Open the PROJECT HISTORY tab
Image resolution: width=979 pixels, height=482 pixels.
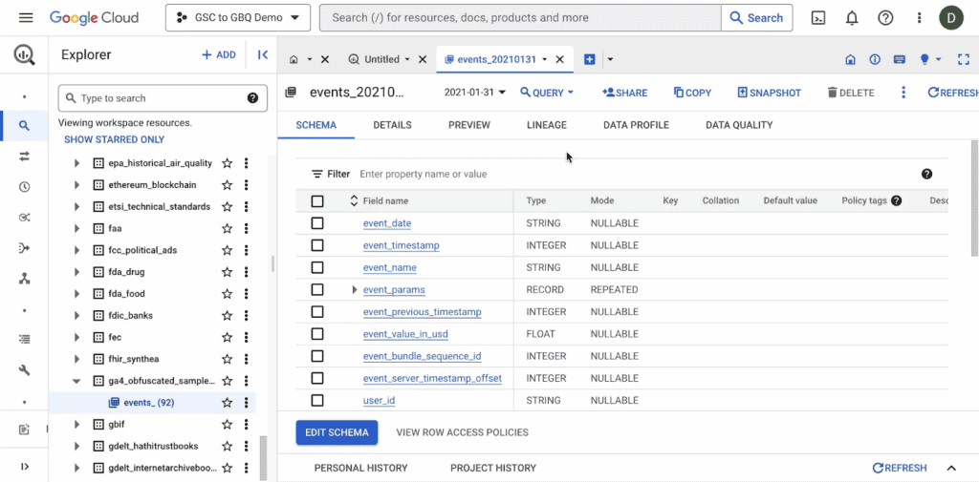click(x=493, y=468)
